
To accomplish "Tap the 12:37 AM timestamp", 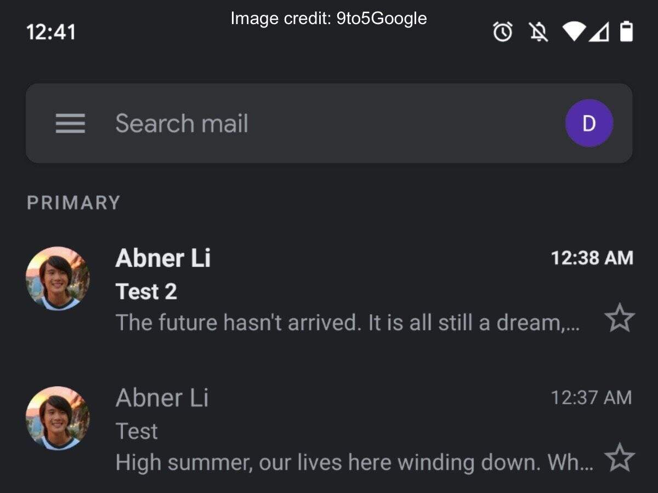I will coord(591,398).
